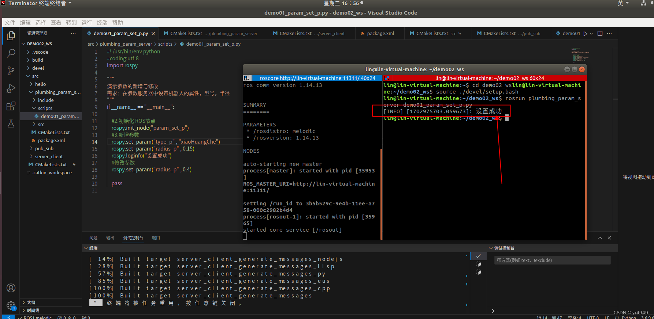Select demo01_param file in explorer tree
654x319 pixels.
[x=51, y=116]
